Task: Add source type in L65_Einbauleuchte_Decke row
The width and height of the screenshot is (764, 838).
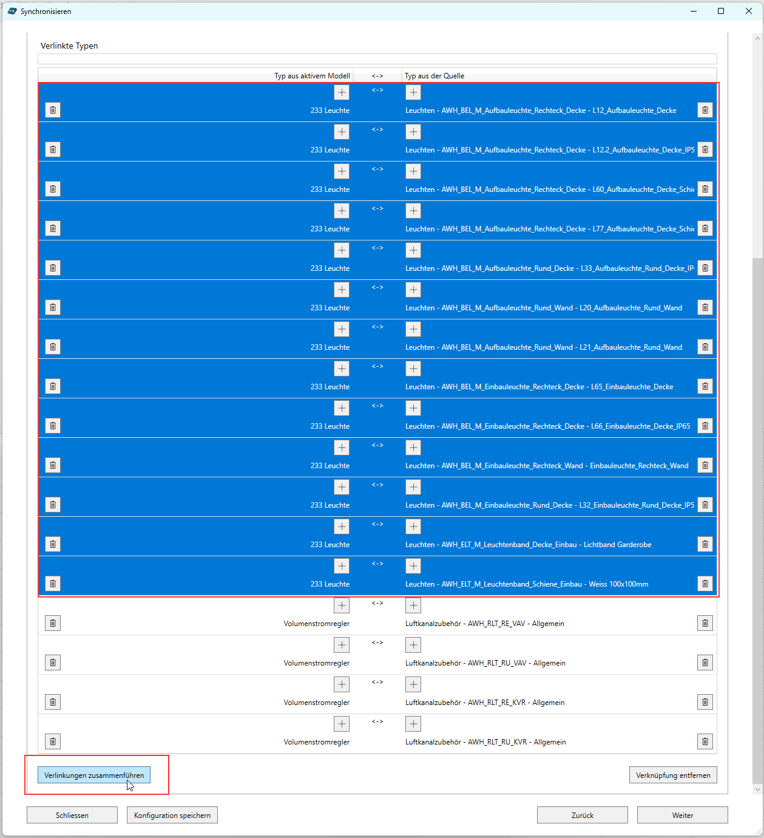Action: pos(413,369)
